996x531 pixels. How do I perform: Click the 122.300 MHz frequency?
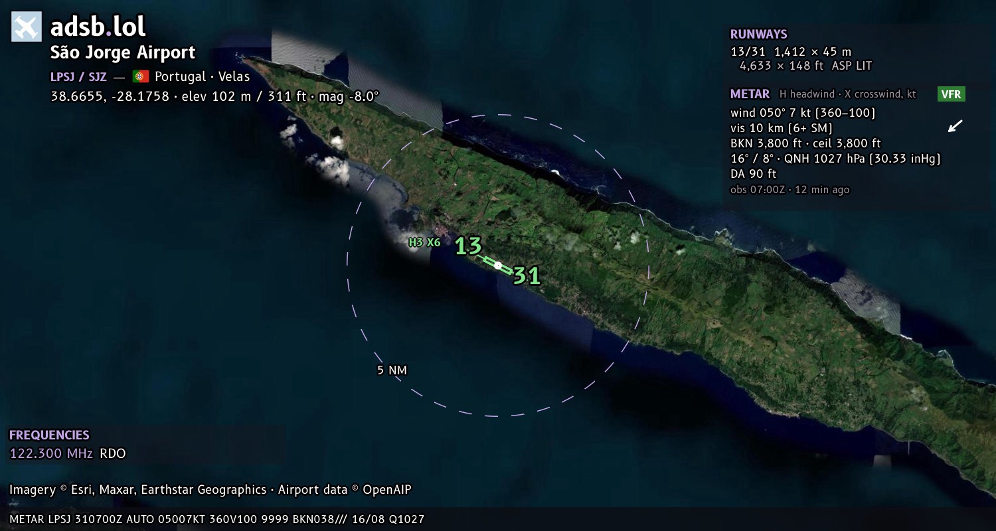pyautogui.click(x=52, y=454)
